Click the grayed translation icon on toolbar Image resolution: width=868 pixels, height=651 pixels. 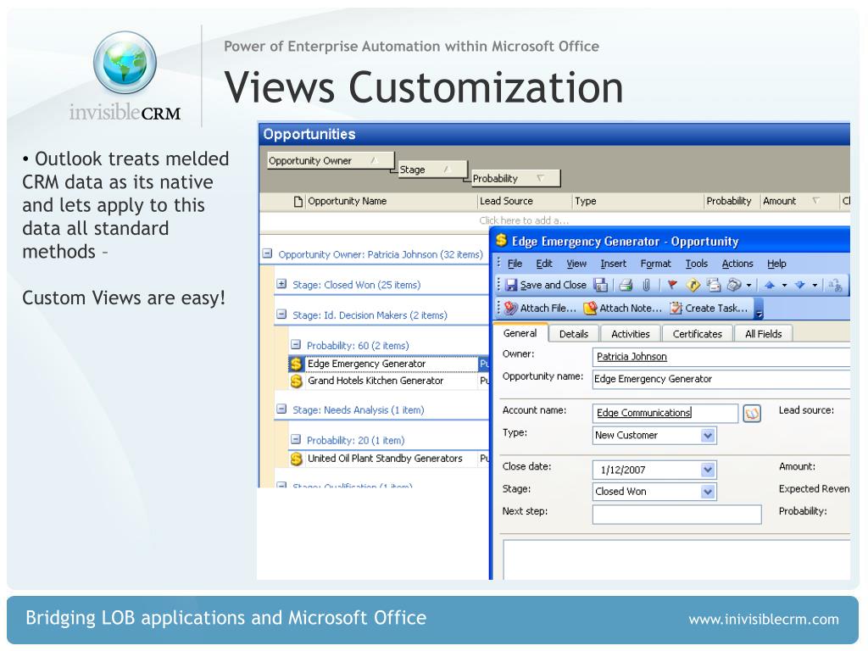[835, 285]
